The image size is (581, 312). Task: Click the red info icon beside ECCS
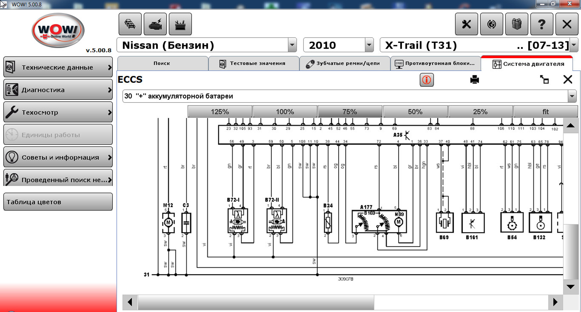pyautogui.click(x=427, y=80)
